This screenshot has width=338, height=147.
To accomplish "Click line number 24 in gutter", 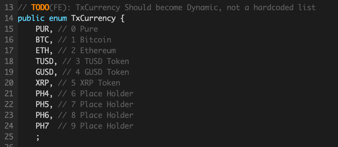I will pyautogui.click(x=9, y=126).
